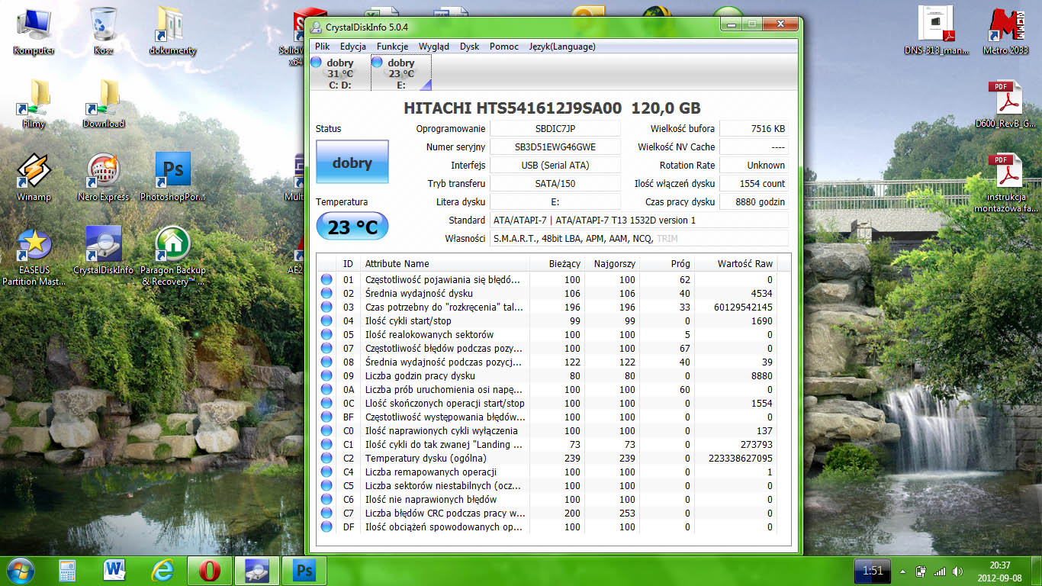The width and height of the screenshot is (1042, 586).
Task: Click the Windows Start button
Action: click(x=21, y=570)
